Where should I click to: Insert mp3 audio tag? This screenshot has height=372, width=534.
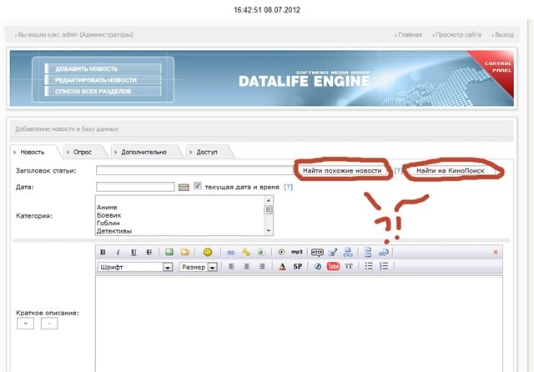click(x=296, y=252)
